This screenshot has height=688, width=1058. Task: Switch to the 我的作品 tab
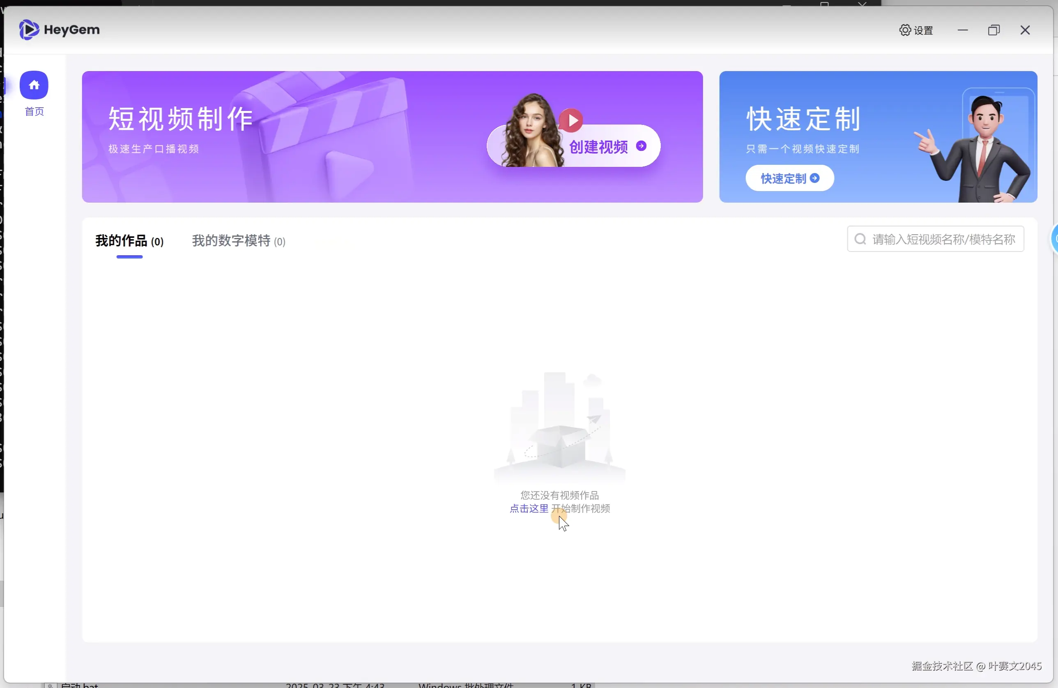(129, 241)
